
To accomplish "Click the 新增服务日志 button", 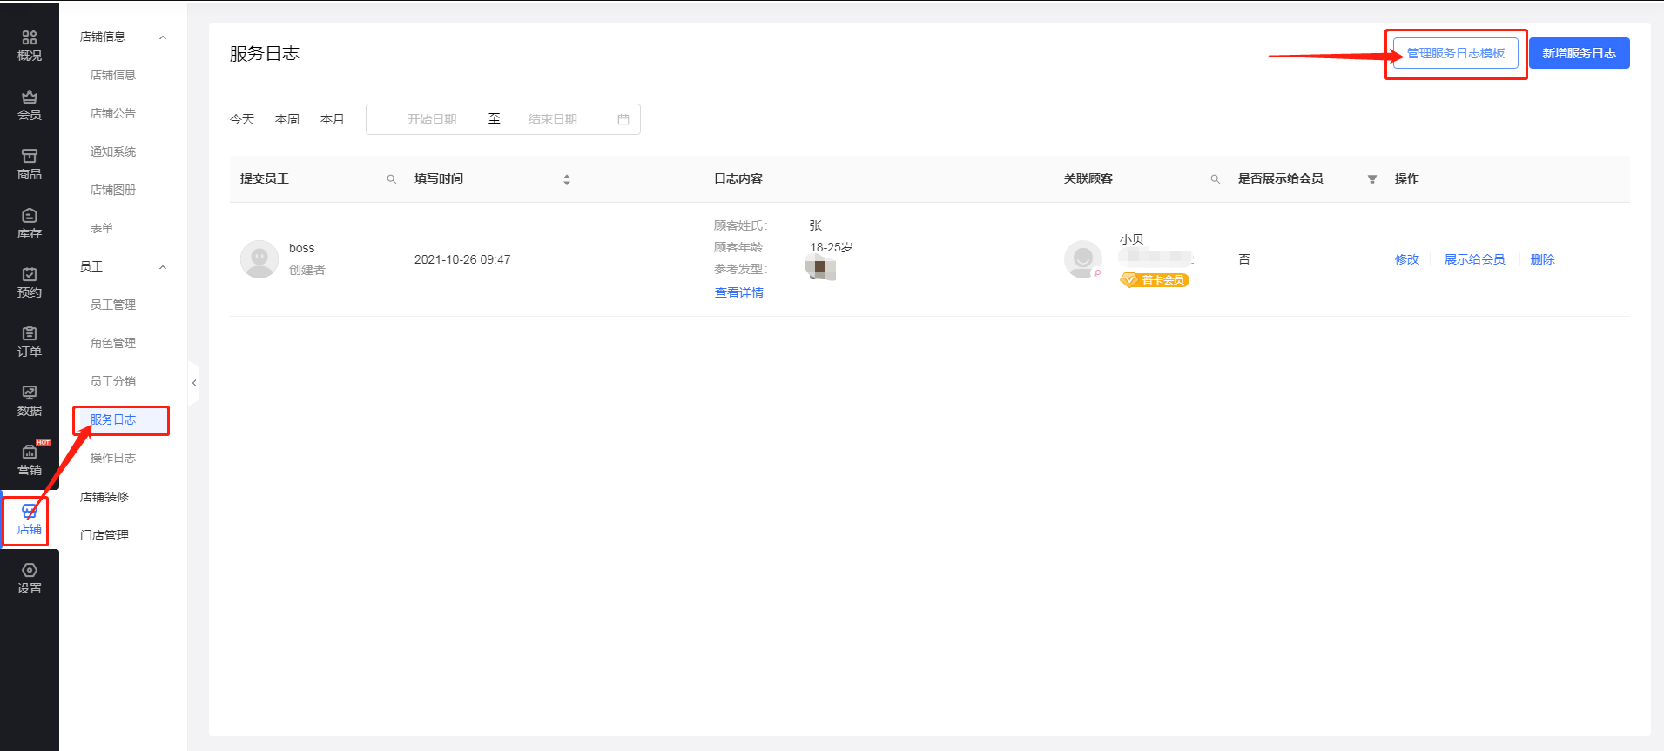I will point(1579,53).
